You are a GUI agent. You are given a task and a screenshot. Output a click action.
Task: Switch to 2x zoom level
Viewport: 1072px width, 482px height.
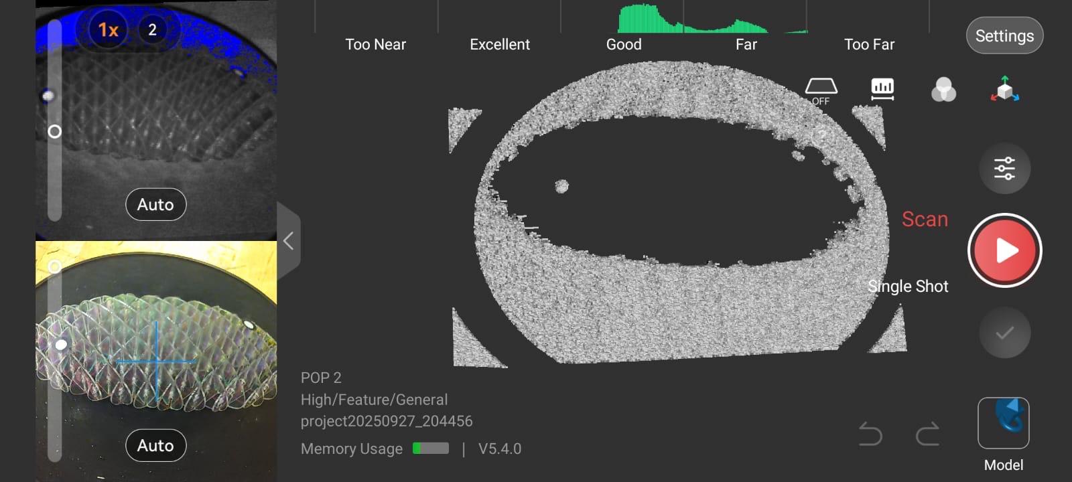pyautogui.click(x=152, y=30)
